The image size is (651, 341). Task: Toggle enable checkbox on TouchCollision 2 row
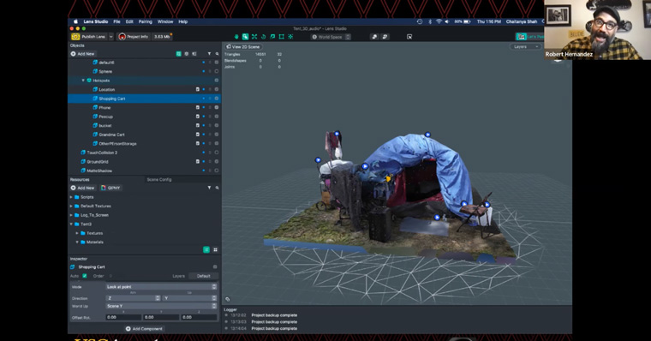click(x=217, y=153)
